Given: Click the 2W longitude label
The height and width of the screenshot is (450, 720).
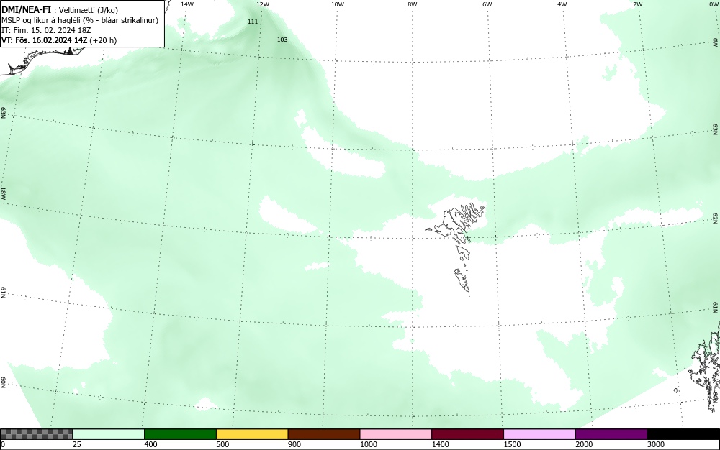Looking at the screenshot, I should coord(637,4).
